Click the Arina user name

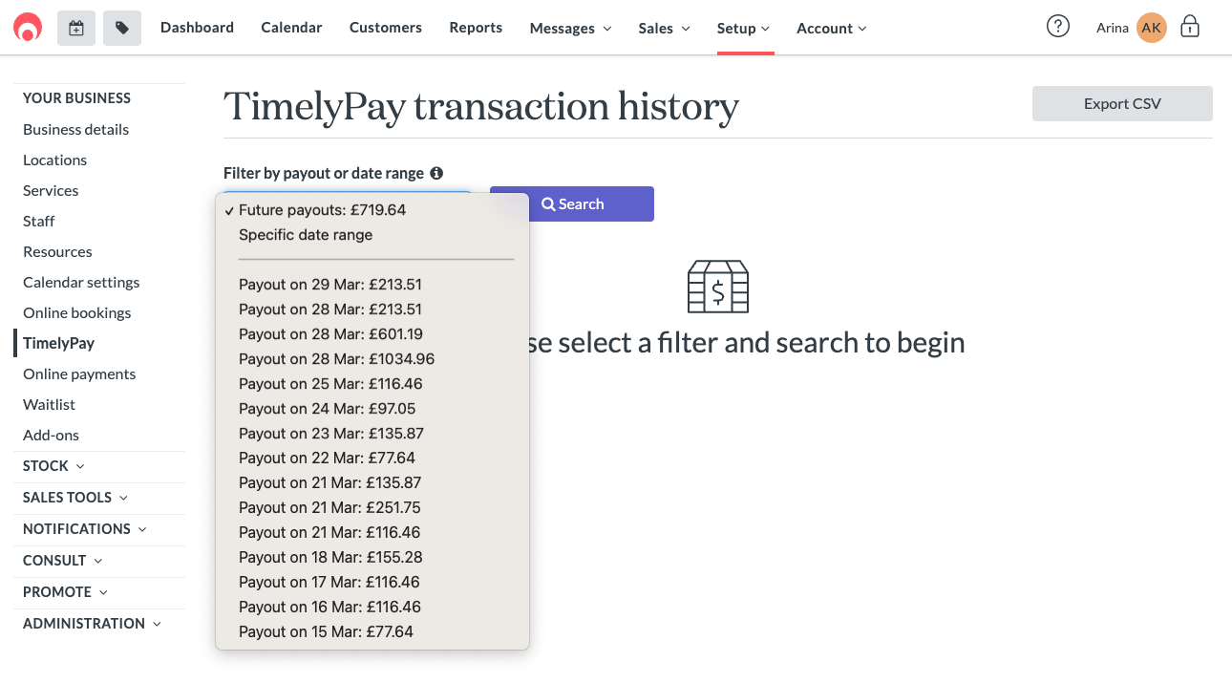coord(1113,28)
